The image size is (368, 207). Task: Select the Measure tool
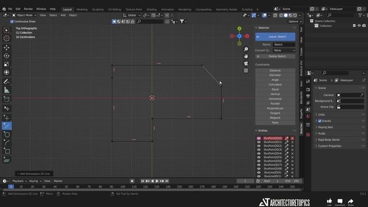point(6,90)
